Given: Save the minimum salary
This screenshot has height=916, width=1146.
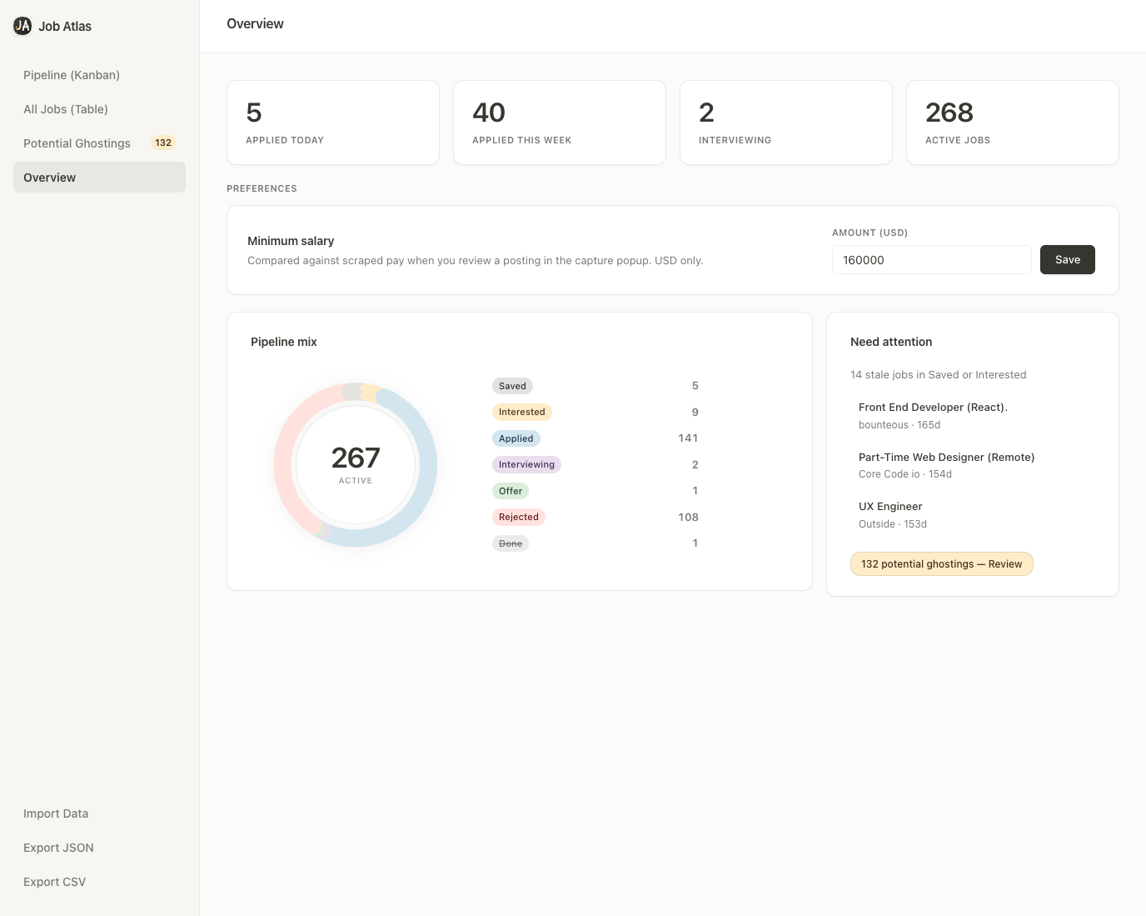Looking at the screenshot, I should coord(1068,260).
